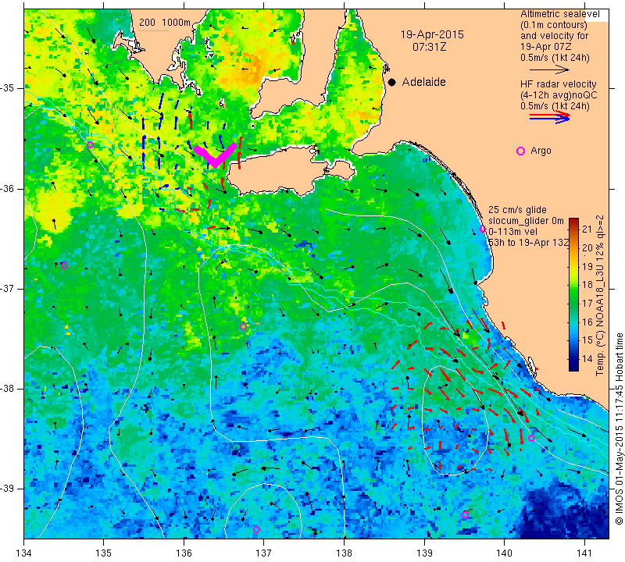Screen dimensions: 625x562
Task: Click the Argo float circle just south of the red HF radar vectors
Action: (531, 439)
